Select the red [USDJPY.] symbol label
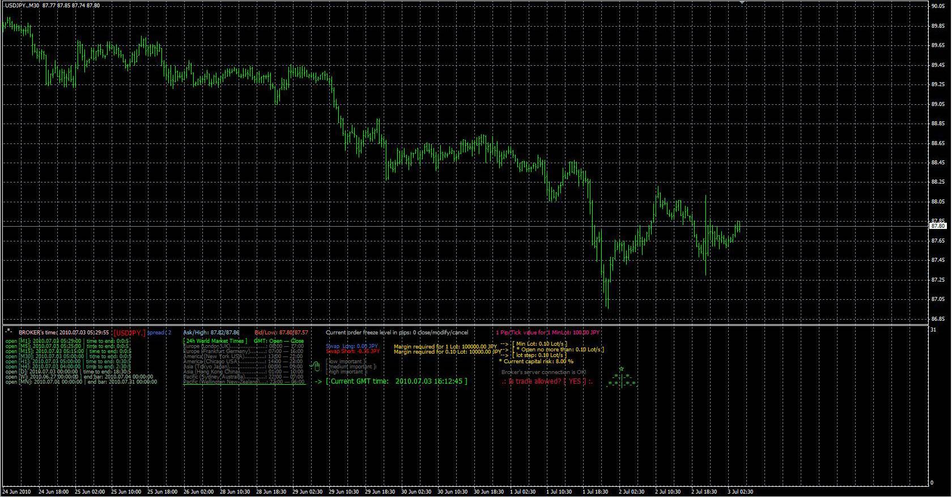952x497 pixels. coord(129,333)
